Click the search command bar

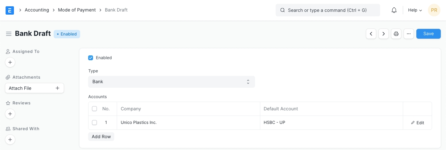pyautogui.click(x=328, y=10)
